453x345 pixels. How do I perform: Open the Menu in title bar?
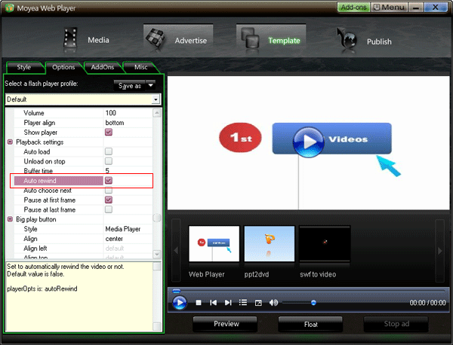pyautogui.click(x=389, y=8)
